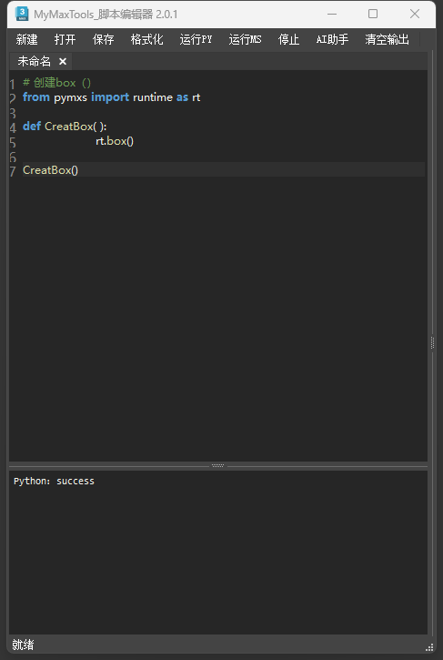Click the 3ds Max app icon in title bar

click(x=22, y=14)
